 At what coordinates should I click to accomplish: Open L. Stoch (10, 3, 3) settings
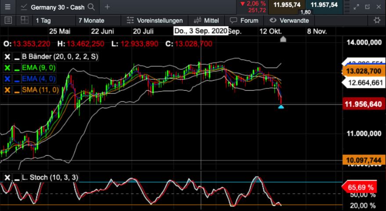(x=50, y=177)
